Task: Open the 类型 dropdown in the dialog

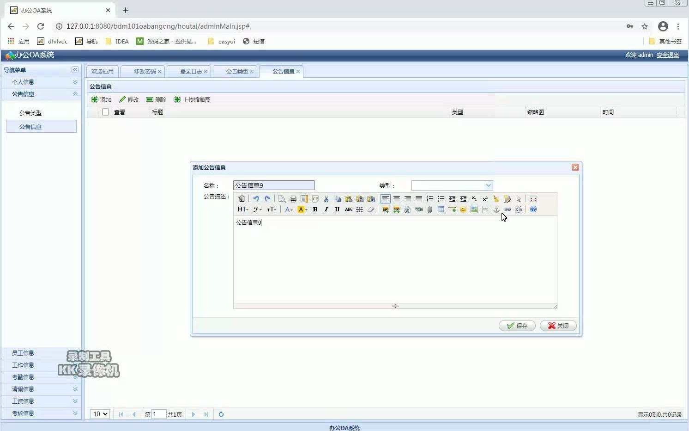Action: pyautogui.click(x=488, y=185)
